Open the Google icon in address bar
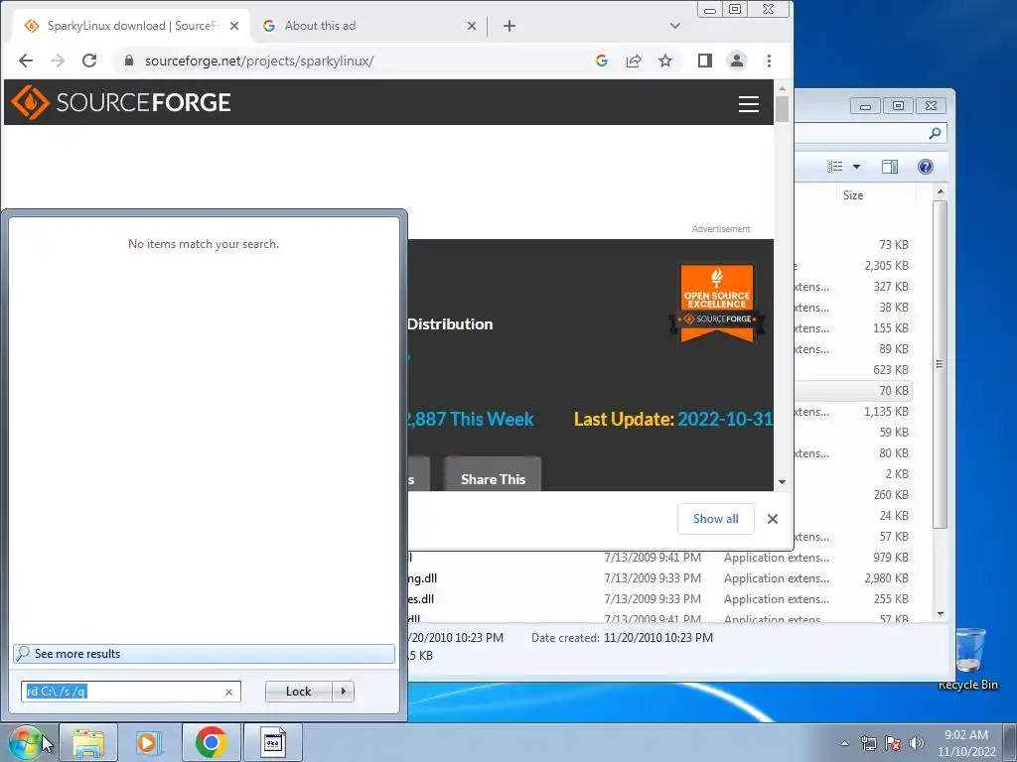This screenshot has width=1017, height=762. tap(601, 61)
